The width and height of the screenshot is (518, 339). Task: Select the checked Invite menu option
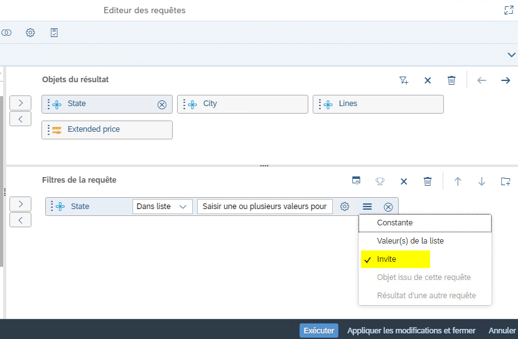coord(387,259)
